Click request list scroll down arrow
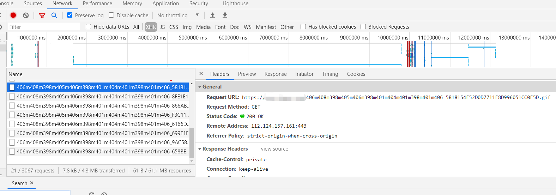 point(192,161)
